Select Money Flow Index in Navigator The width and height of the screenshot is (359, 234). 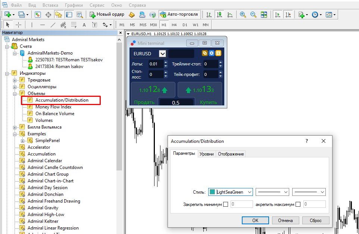pyautogui.click(x=53, y=107)
